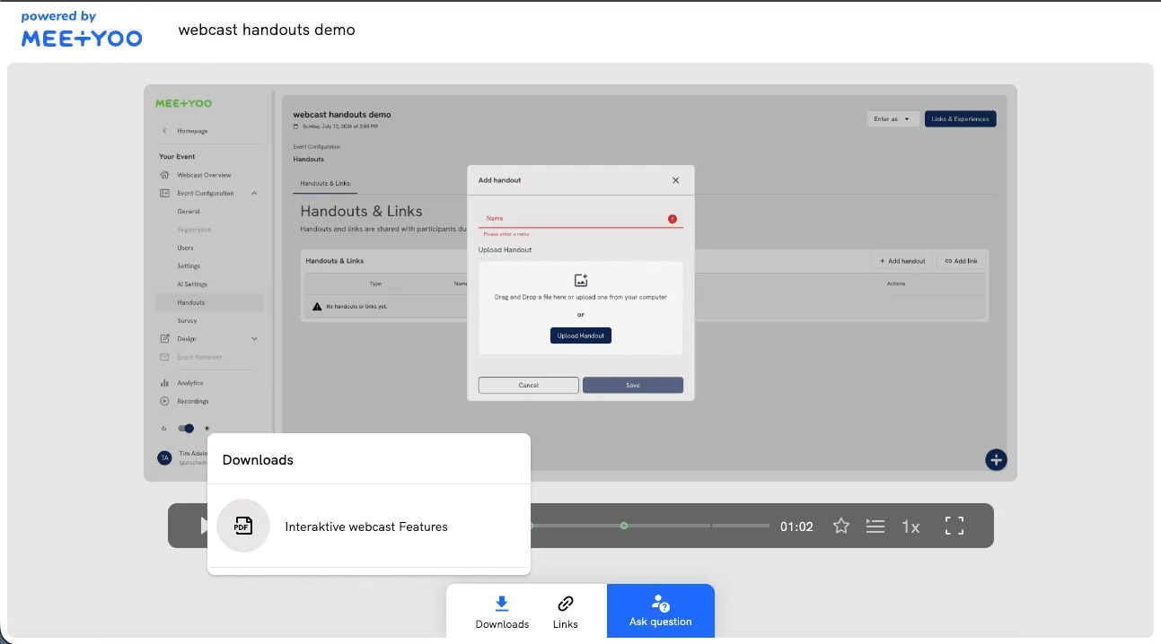Expand the Design section chevron
Viewport: 1161px width, 644px height.
[x=254, y=338]
